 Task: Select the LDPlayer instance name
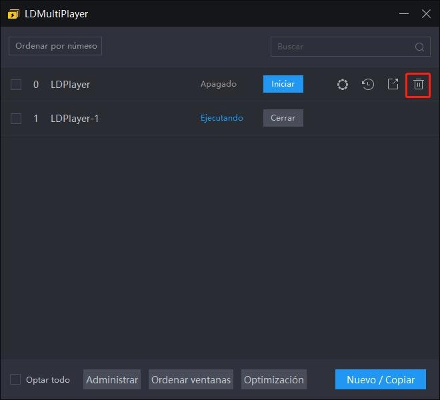coord(71,85)
